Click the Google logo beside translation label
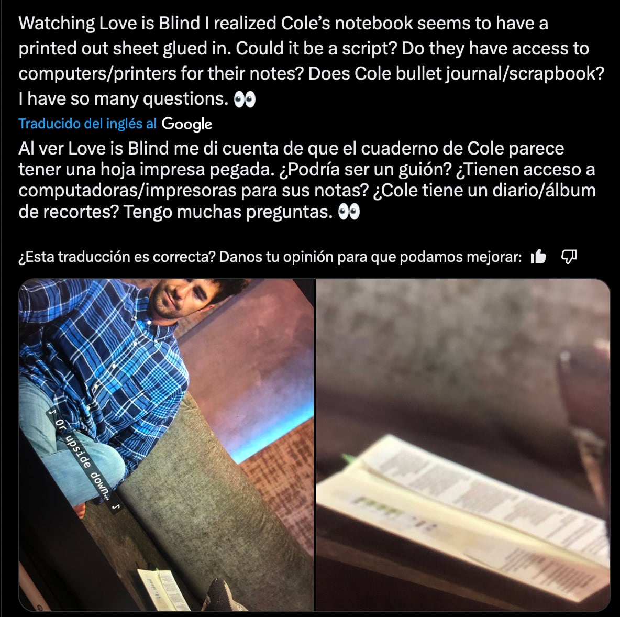The width and height of the screenshot is (620, 617). coord(186,124)
